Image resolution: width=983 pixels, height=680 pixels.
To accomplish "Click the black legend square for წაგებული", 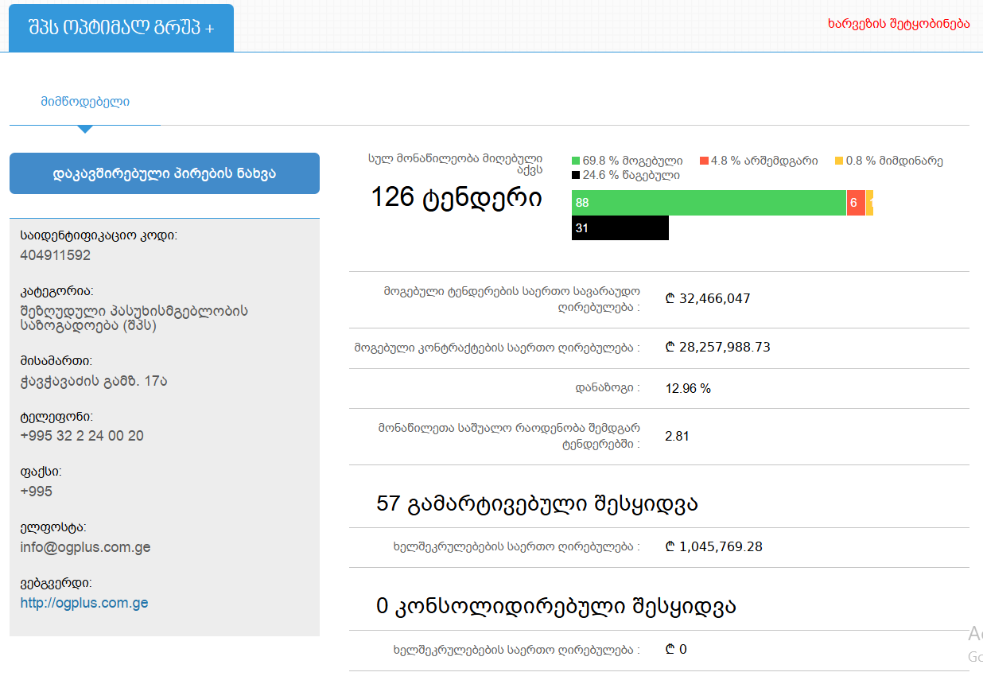I will coord(576,175).
